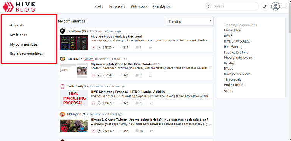Show the 244 votes list

tap(124, 48)
